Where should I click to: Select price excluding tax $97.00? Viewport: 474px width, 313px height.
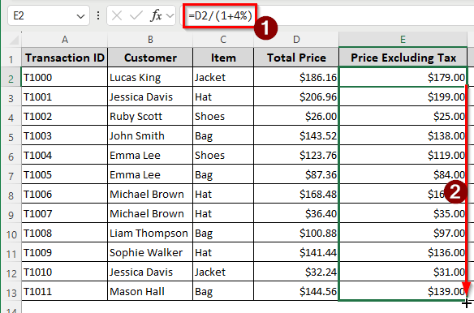[403, 233]
